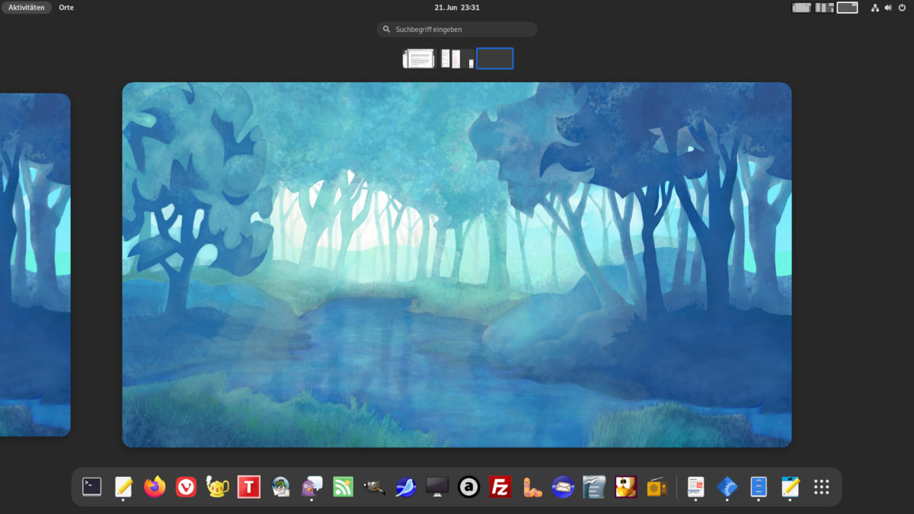914x514 pixels.
Task: Open the power menu icon
Action: pyautogui.click(x=901, y=8)
